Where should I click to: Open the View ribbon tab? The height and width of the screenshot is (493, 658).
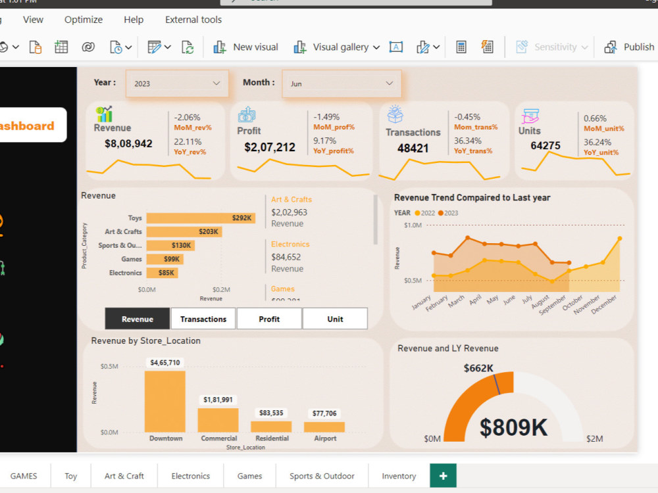tap(33, 20)
